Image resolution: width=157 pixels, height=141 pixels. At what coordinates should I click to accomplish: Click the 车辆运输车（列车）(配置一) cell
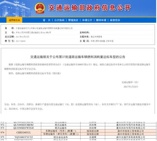(61, 131)
